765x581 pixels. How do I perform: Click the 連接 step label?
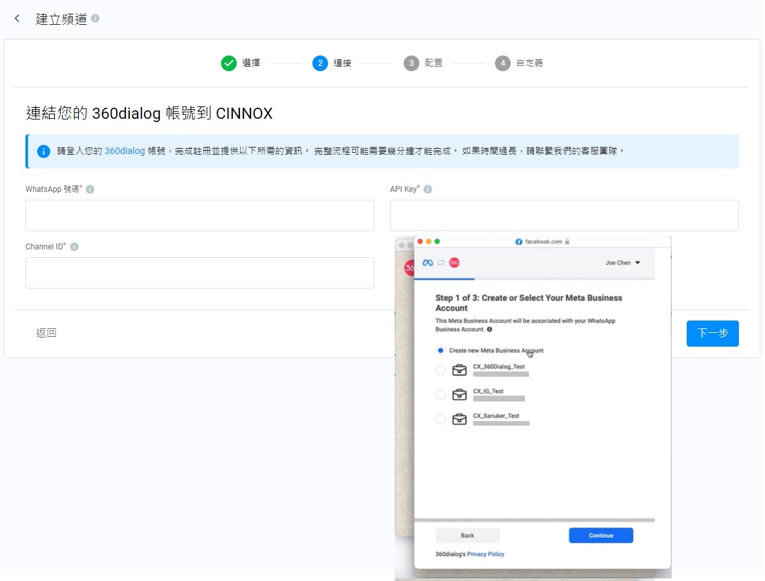pyautogui.click(x=342, y=63)
